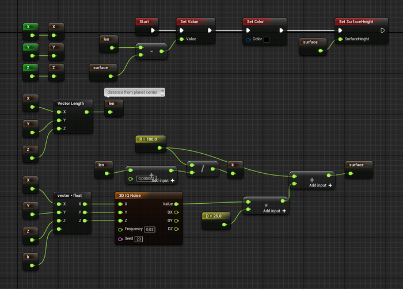Select the k variable node beside the divide node
403x289 pixels.
(235, 169)
